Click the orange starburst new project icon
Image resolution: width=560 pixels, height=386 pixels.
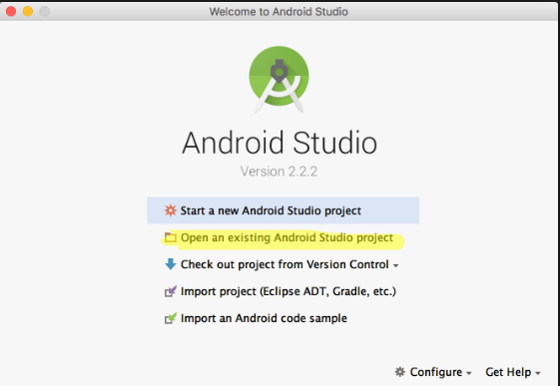pyautogui.click(x=171, y=210)
